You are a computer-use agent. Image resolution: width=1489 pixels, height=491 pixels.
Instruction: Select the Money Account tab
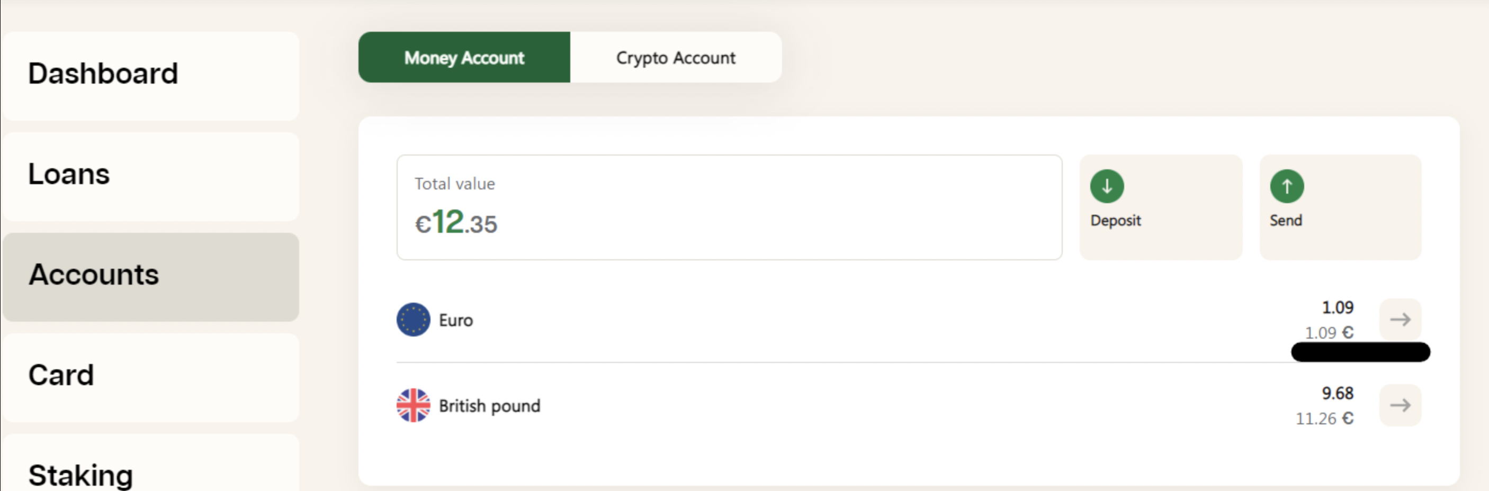[464, 57]
